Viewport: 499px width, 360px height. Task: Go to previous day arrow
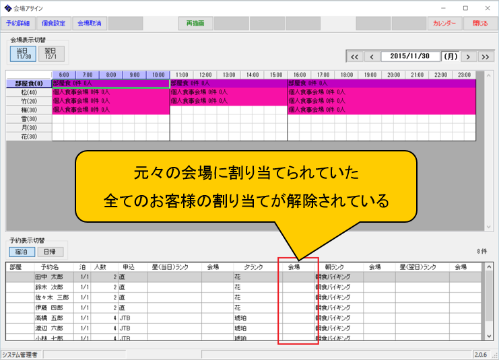click(x=372, y=57)
